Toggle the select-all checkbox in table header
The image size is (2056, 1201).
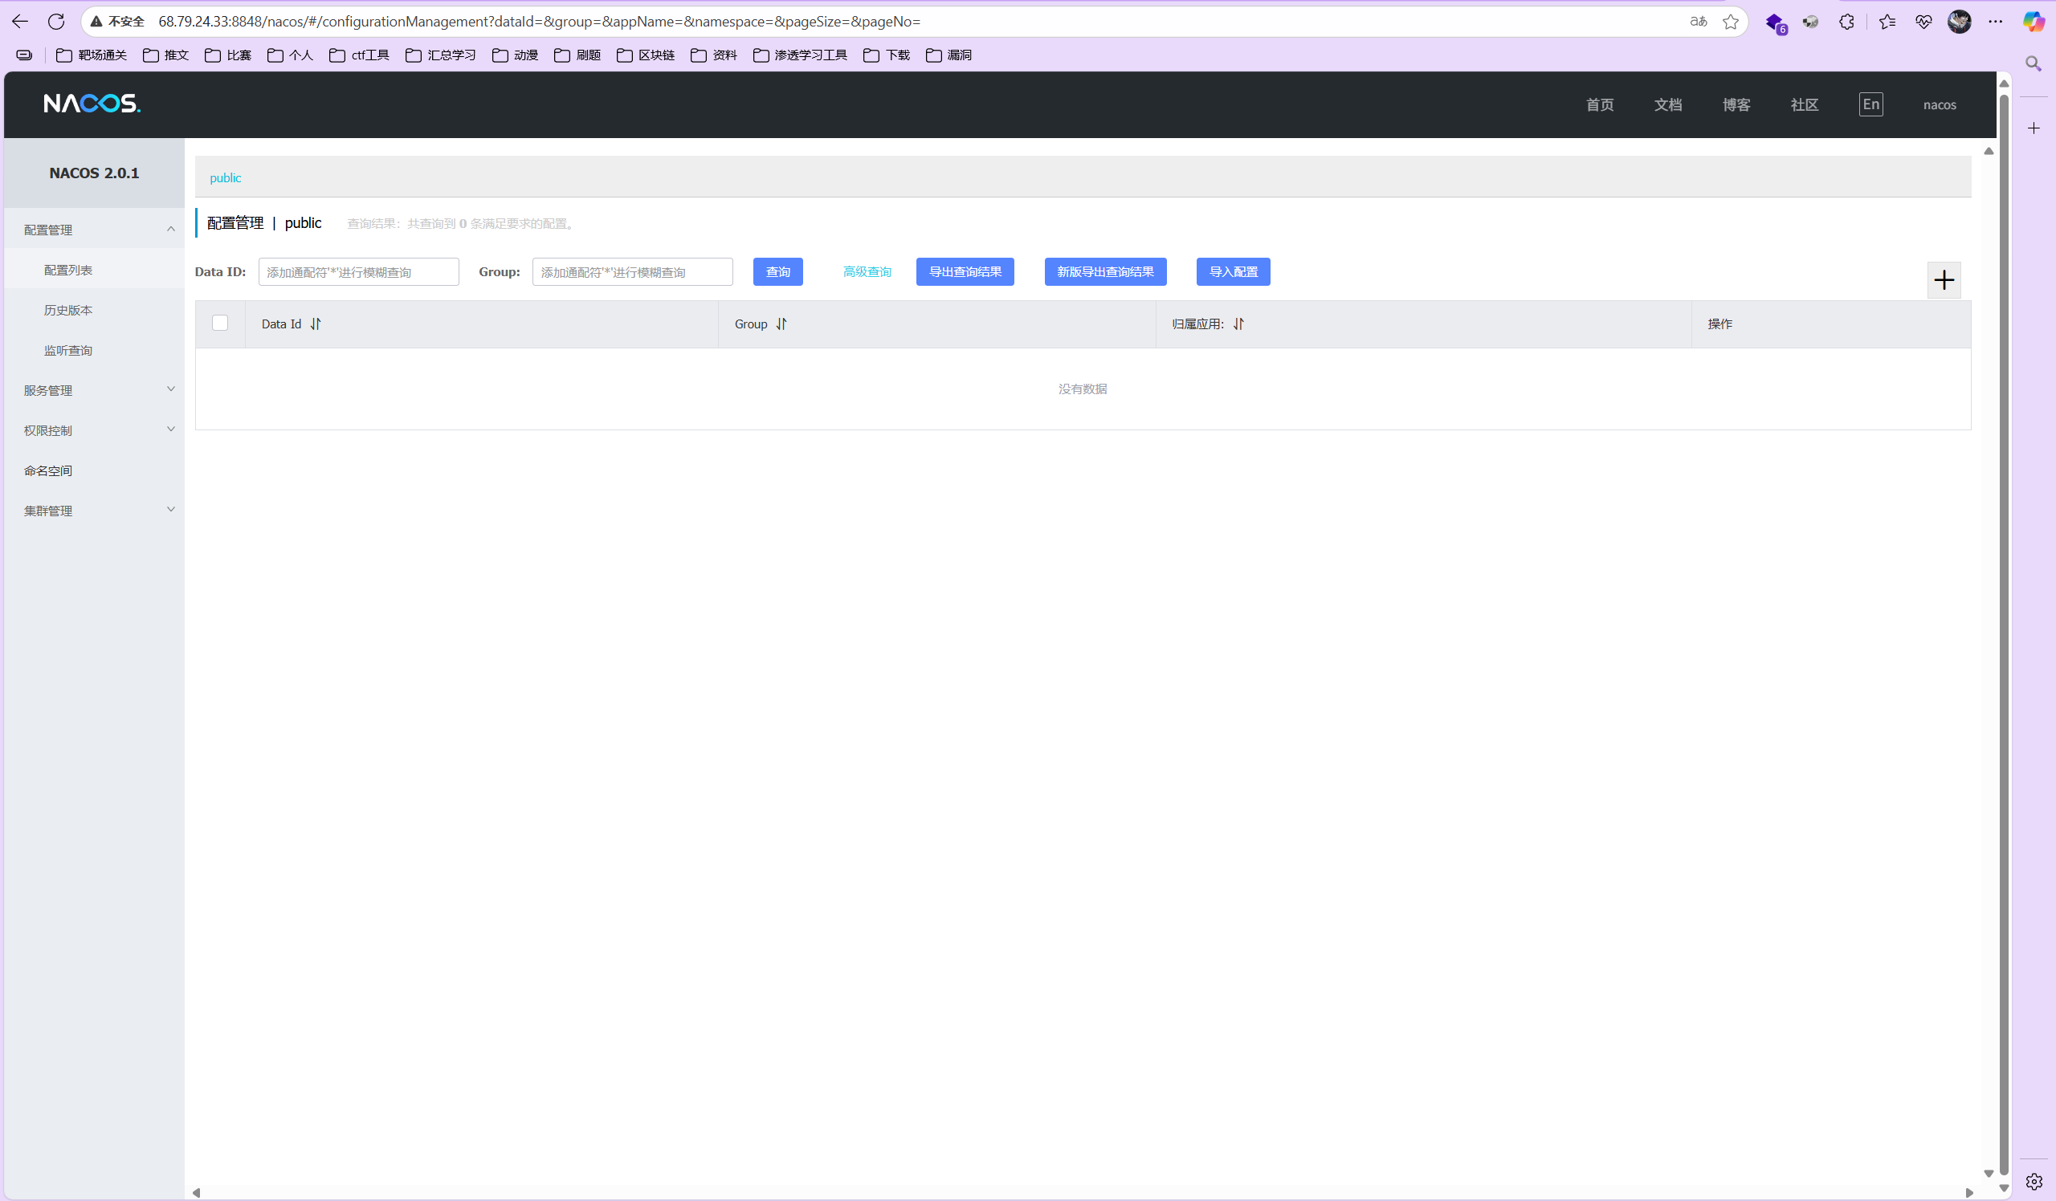point(219,323)
